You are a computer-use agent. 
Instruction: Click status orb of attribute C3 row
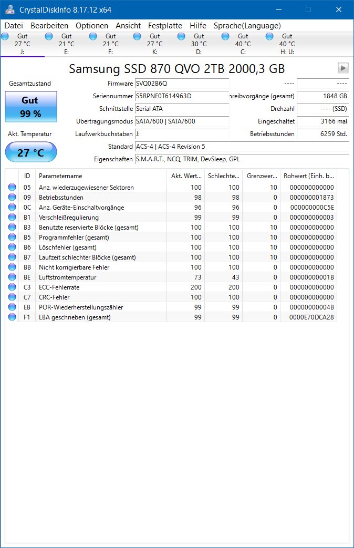(x=12, y=287)
